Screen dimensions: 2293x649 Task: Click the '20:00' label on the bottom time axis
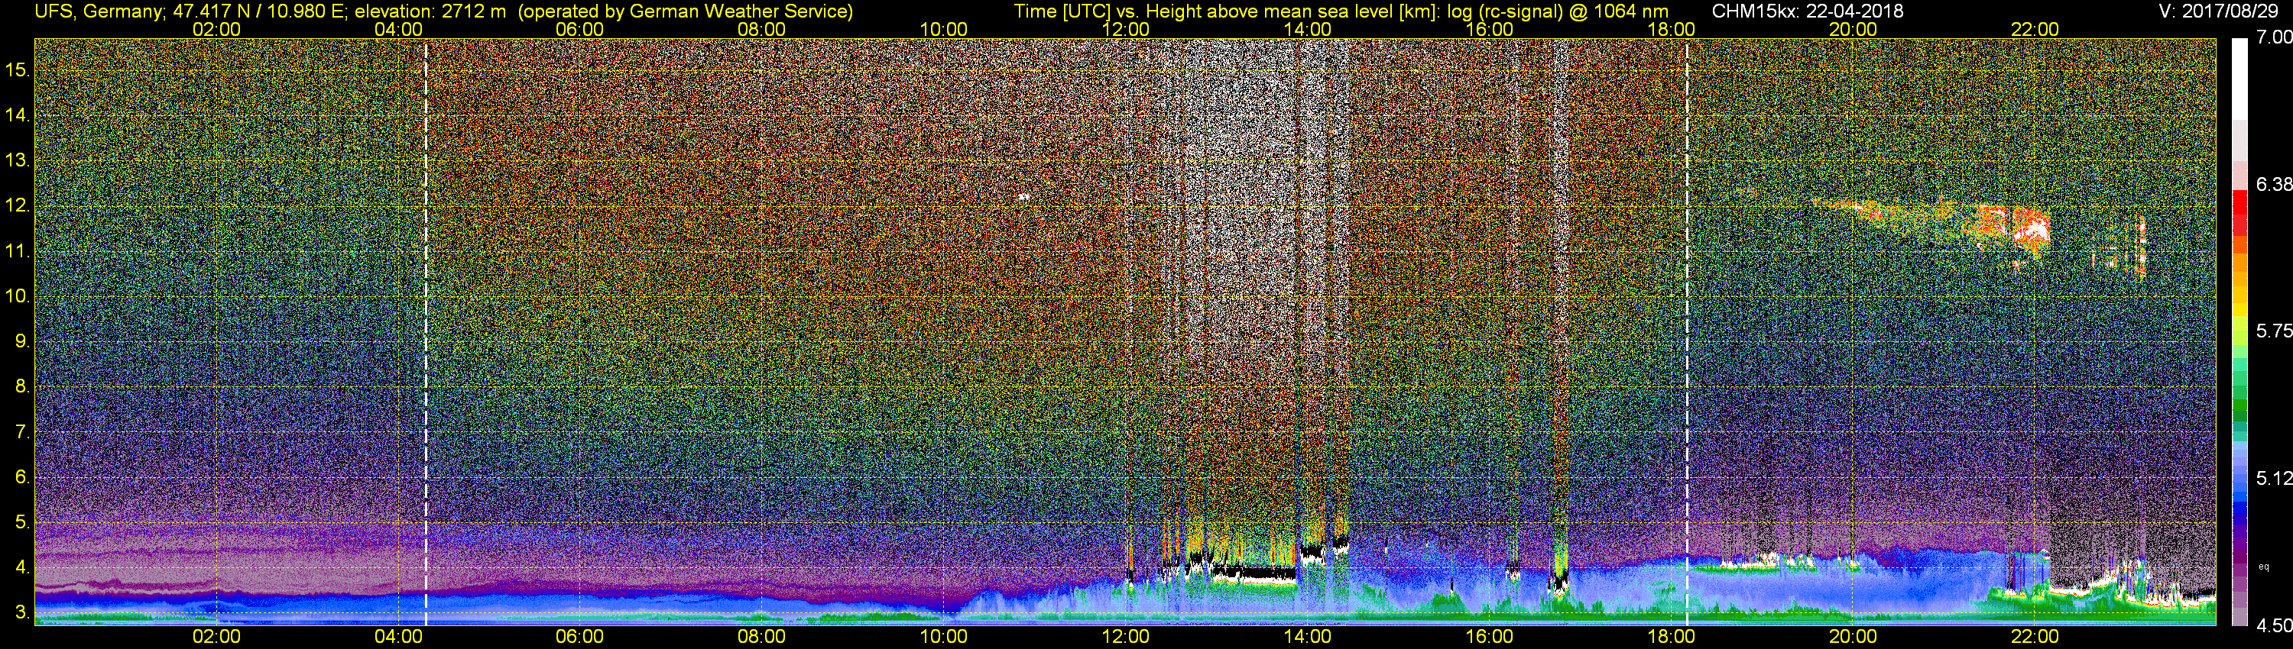coord(1854,637)
